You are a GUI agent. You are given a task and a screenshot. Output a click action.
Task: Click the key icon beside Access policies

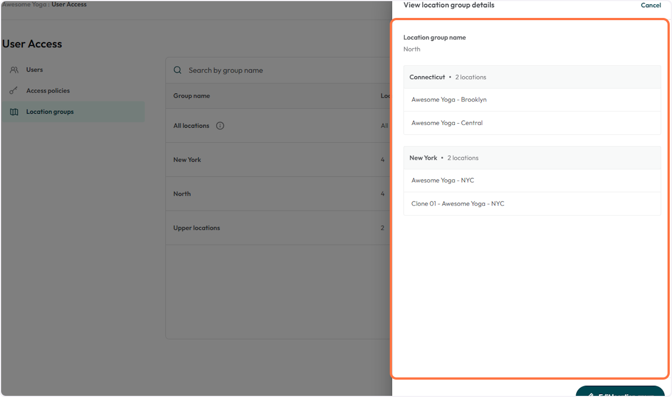click(x=14, y=90)
